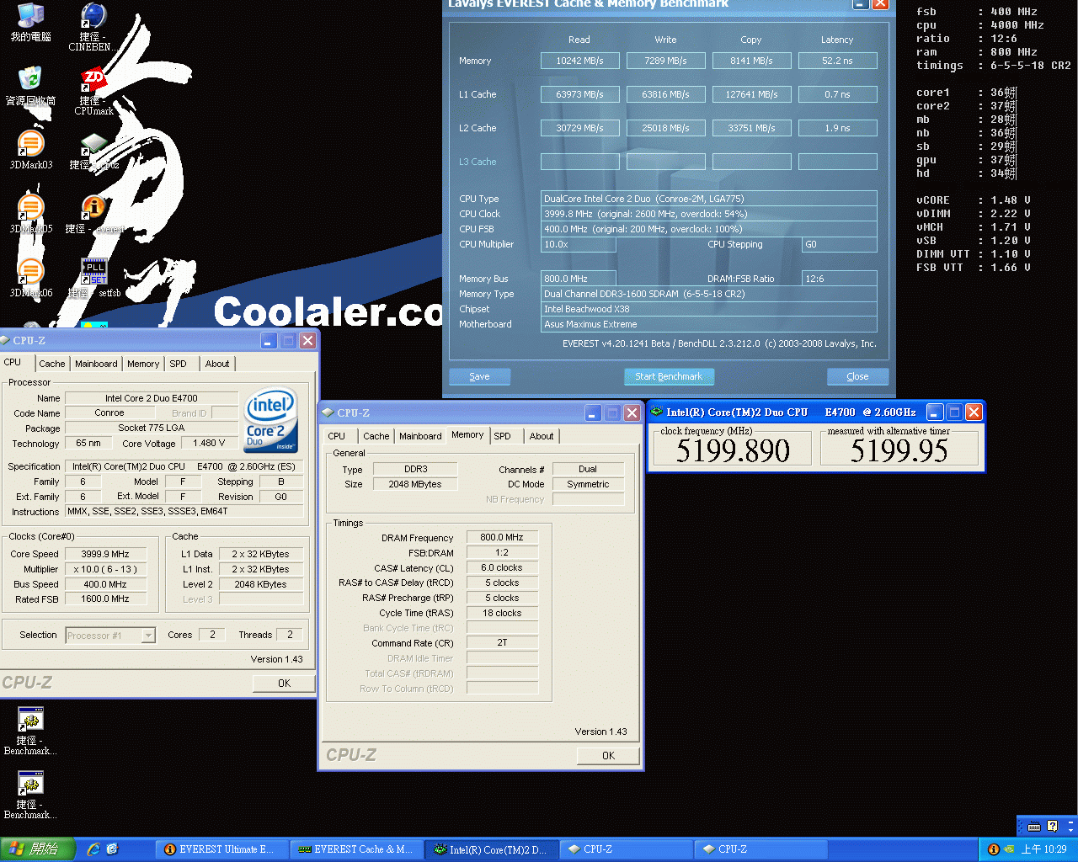Click the Motherboard field Asus Maximus Extreme
Image resolution: width=1078 pixels, height=862 pixels.
pos(708,324)
